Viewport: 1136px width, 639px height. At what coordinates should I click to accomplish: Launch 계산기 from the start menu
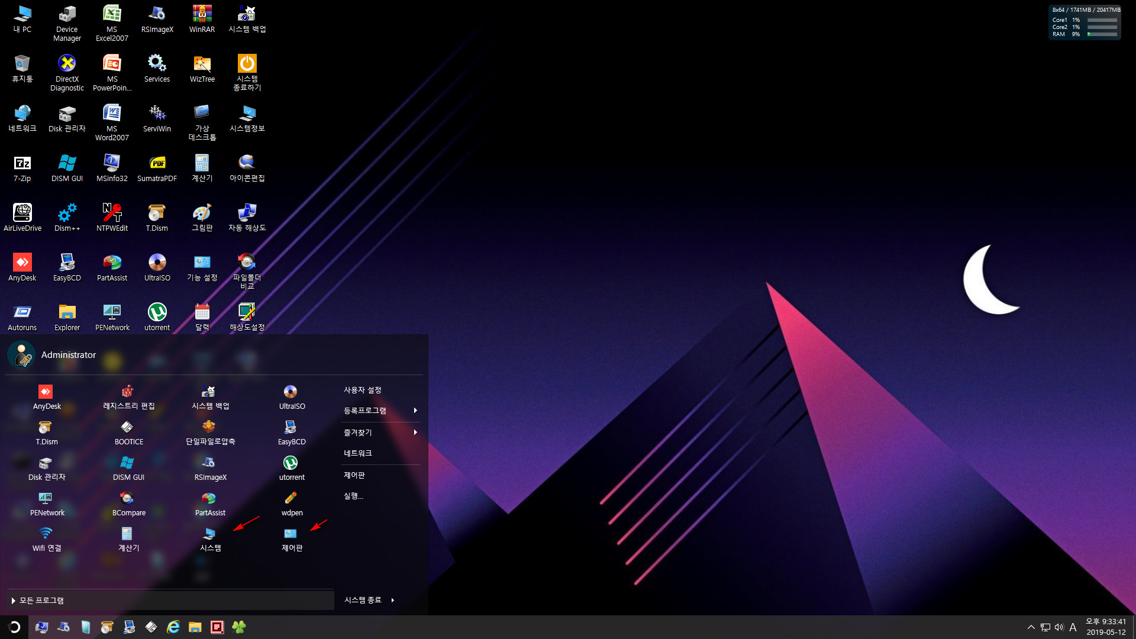click(x=128, y=539)
